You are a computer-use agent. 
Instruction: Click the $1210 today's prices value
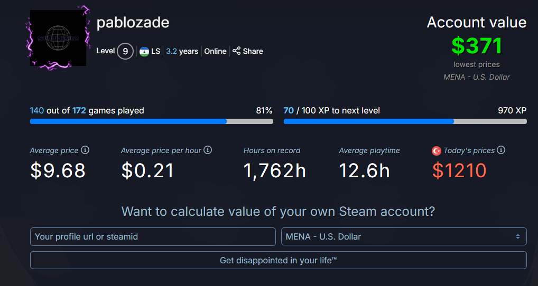tap(459, 170)
